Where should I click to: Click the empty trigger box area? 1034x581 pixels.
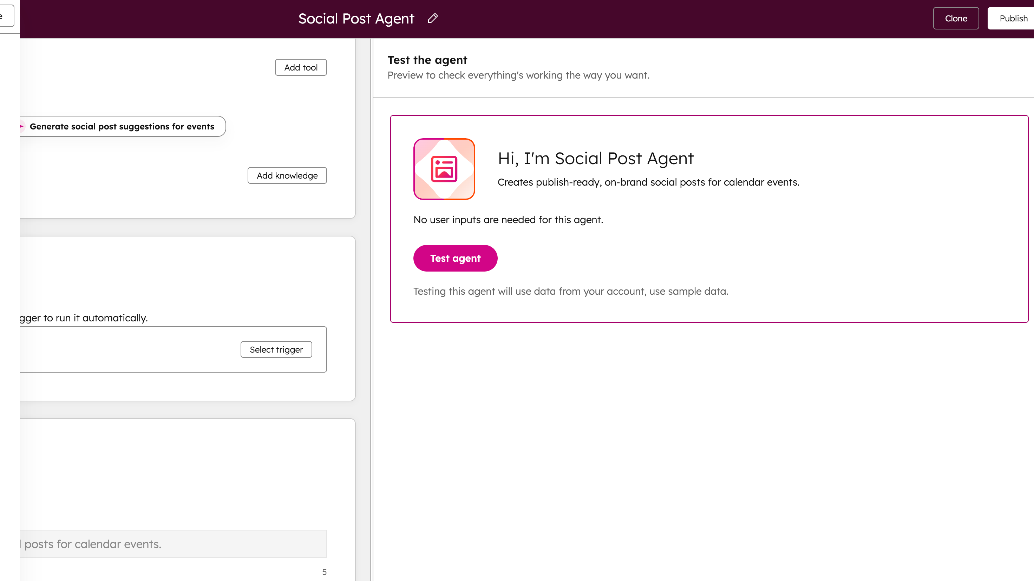(129, 350)
